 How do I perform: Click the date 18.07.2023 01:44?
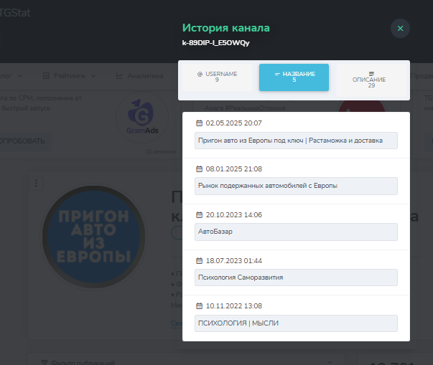(234, 261)
